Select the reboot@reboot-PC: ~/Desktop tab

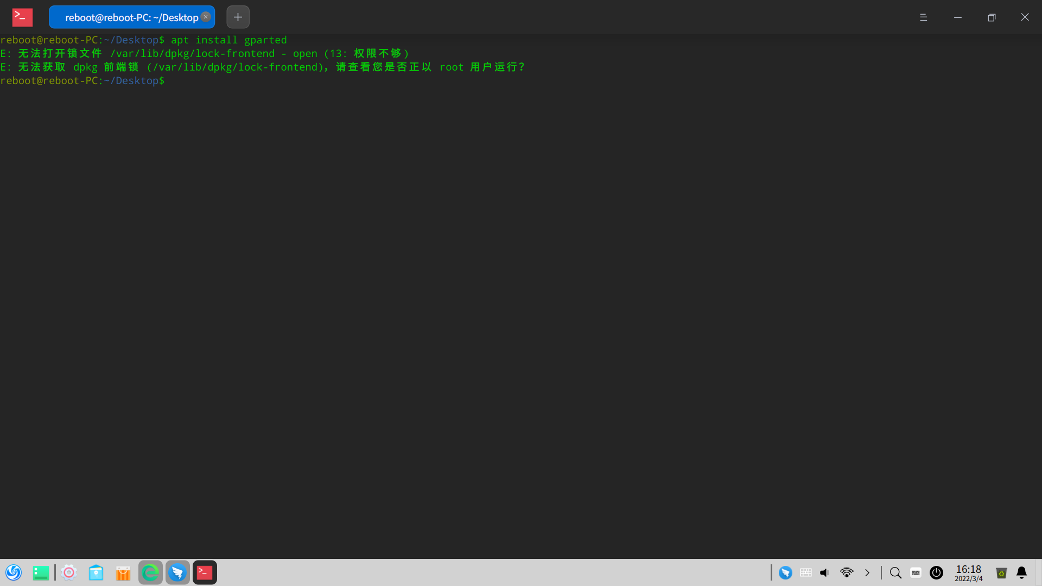pos(131,17)
